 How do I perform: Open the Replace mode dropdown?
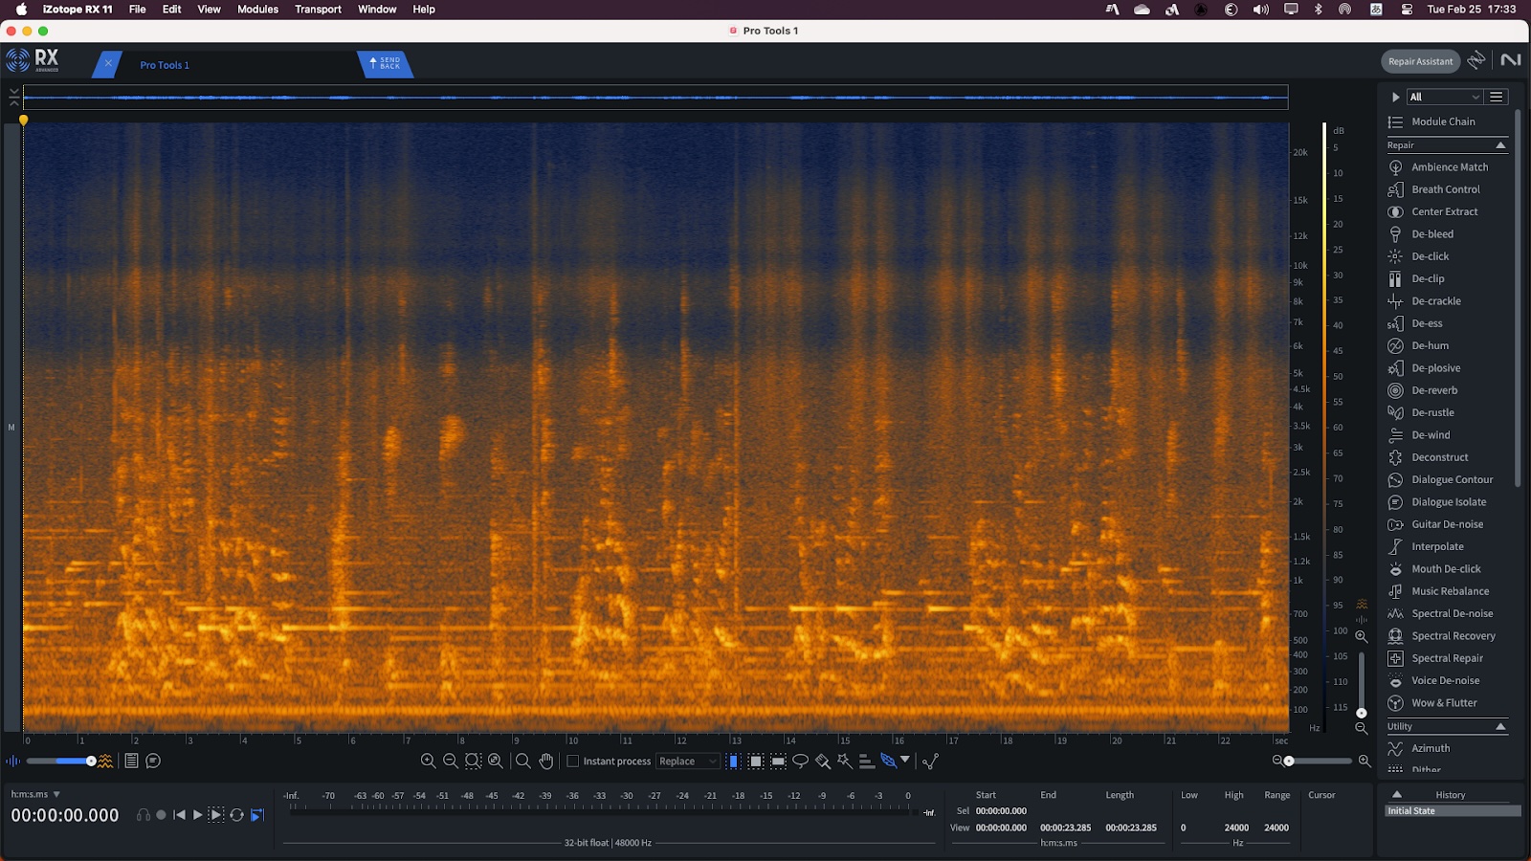687,762
